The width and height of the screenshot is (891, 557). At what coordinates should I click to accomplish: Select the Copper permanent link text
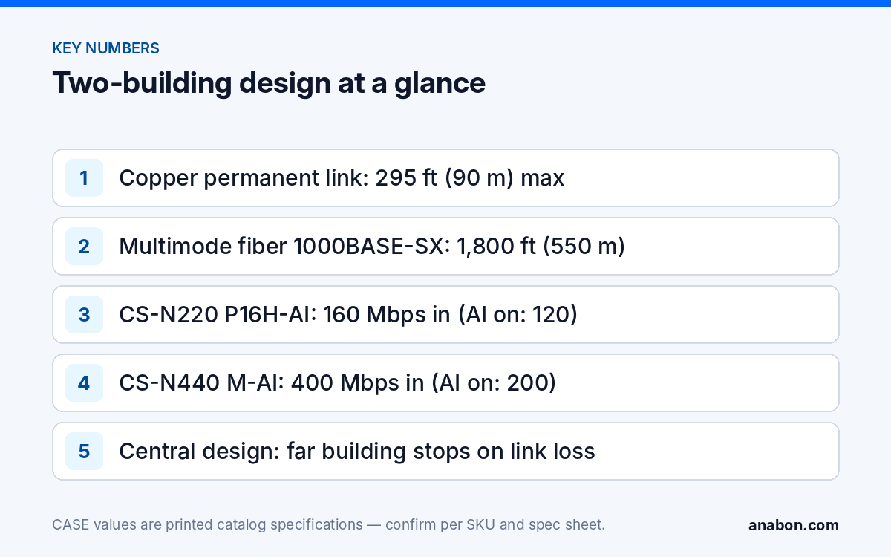[244, 178]
